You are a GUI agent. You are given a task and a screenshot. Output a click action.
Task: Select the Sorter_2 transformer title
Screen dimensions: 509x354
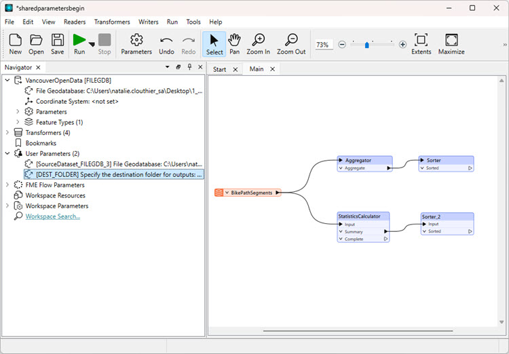pos(431,216)
